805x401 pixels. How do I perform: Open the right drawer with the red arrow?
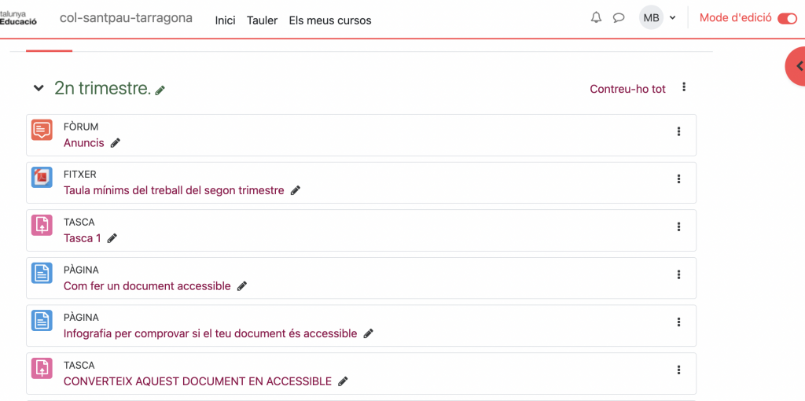click(x=796, y=67)
